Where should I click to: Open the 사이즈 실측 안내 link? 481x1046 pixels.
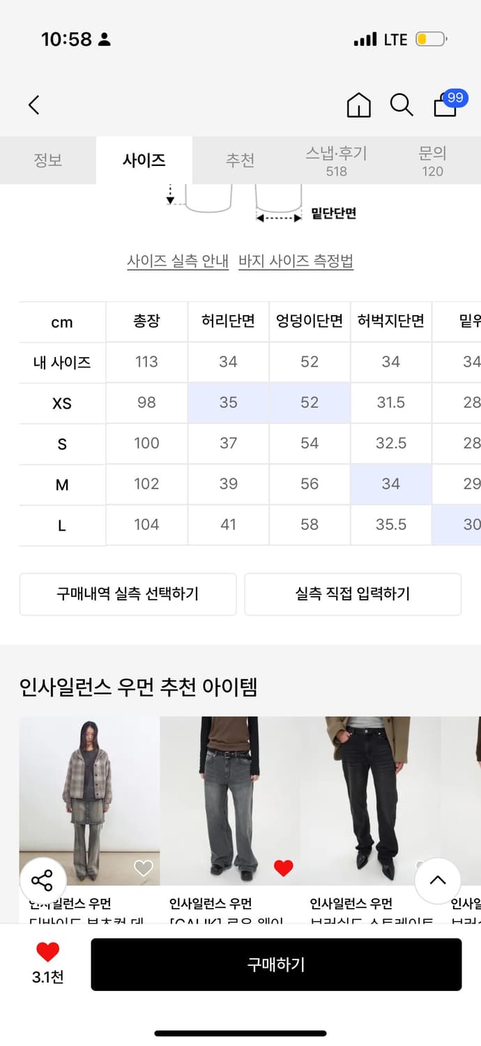coord(177,260)
